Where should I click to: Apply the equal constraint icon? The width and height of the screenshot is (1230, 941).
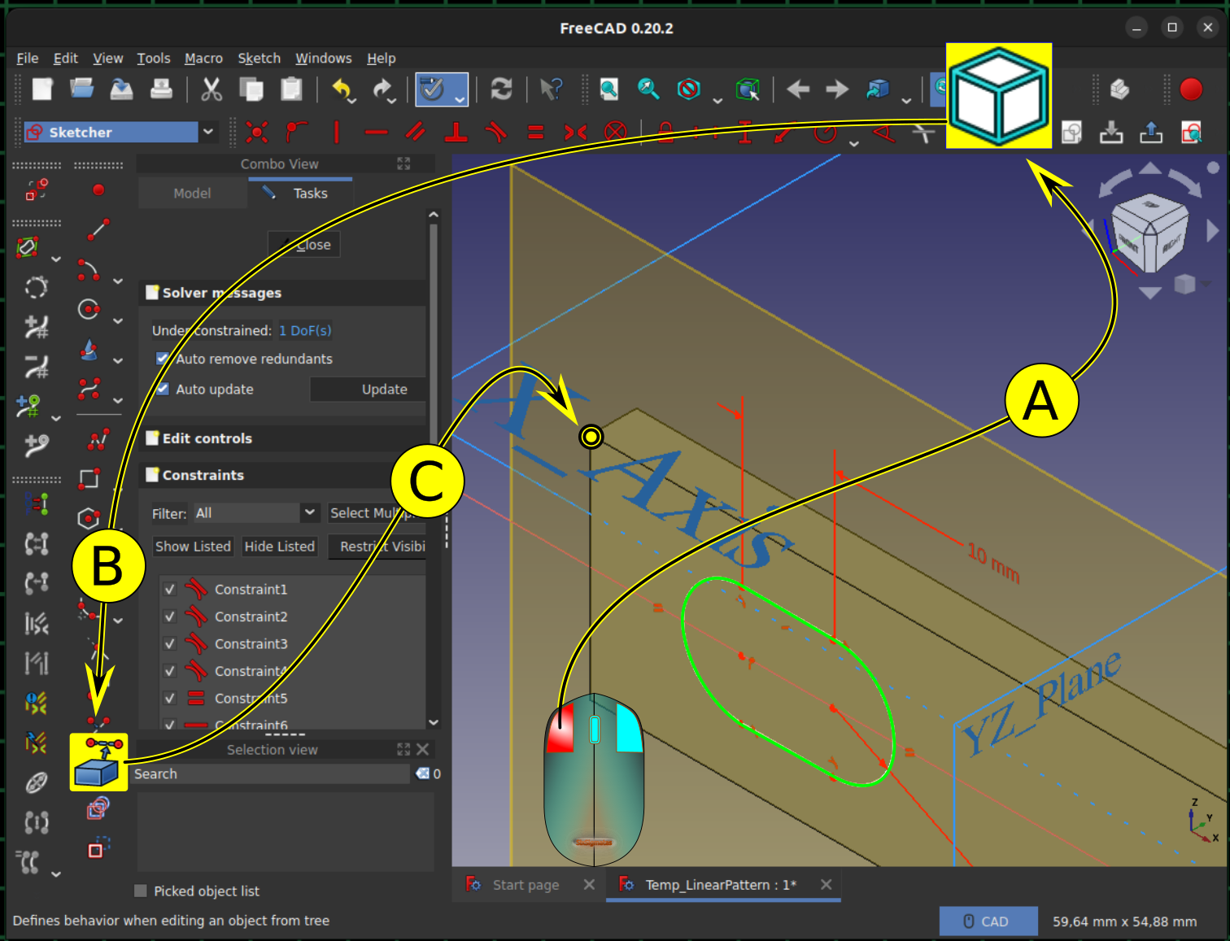point(535,132)
